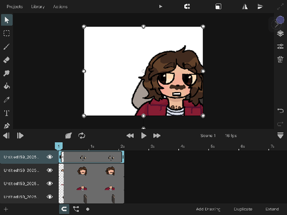Choose the Paint Bucket fill tool

(x=7, y=86)
